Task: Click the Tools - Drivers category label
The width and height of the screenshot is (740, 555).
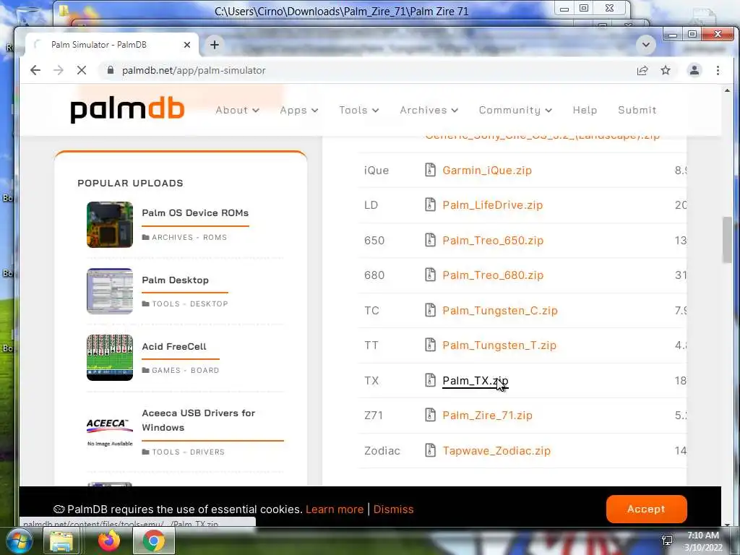Action: click(x=189, y=452)
